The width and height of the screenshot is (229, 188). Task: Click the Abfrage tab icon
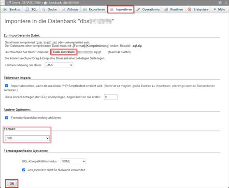tap(63, 10)
